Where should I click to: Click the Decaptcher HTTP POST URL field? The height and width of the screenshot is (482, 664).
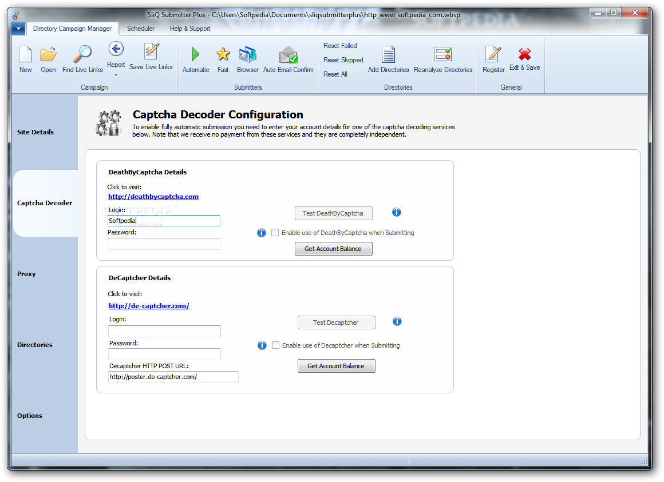[173, 377]
